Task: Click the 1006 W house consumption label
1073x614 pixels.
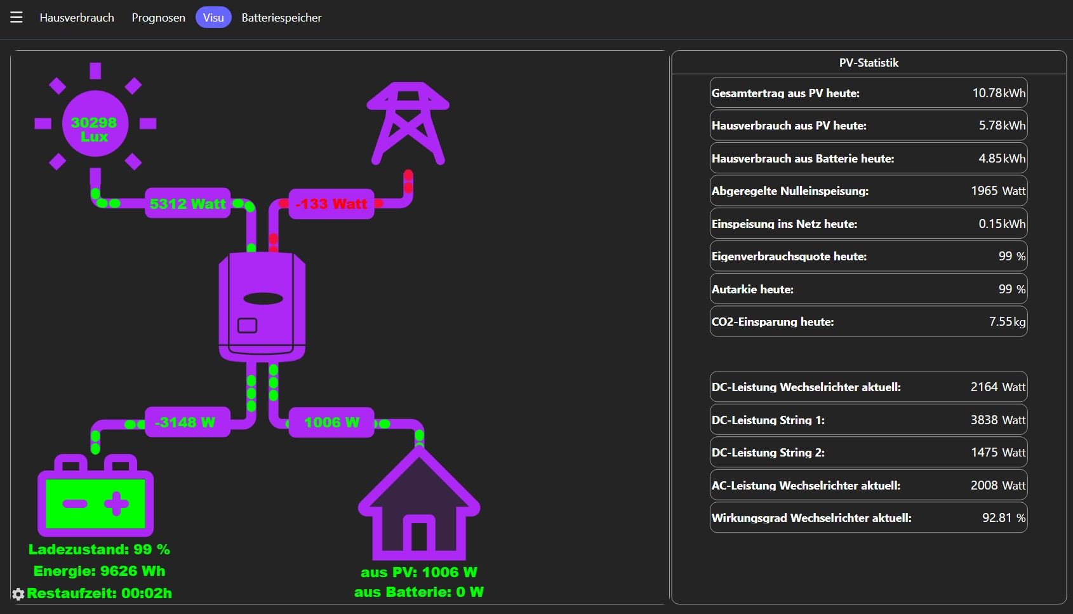Action: [x=331, y=422]
